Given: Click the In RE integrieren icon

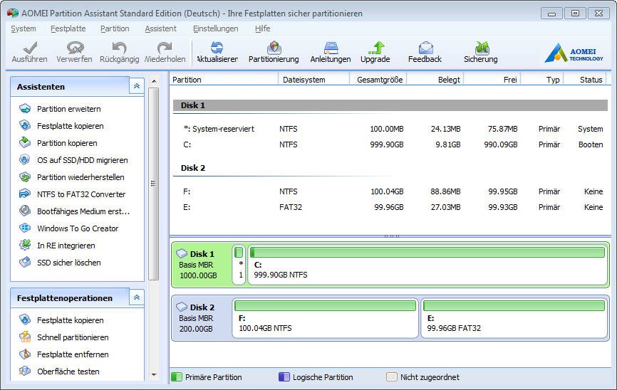Looking at the screenshot, I should 25,245.
